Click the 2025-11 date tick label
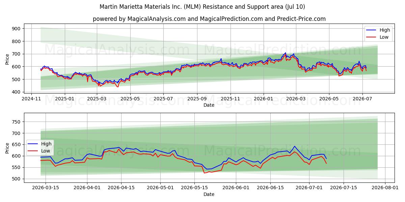 [x=231, y=99]
